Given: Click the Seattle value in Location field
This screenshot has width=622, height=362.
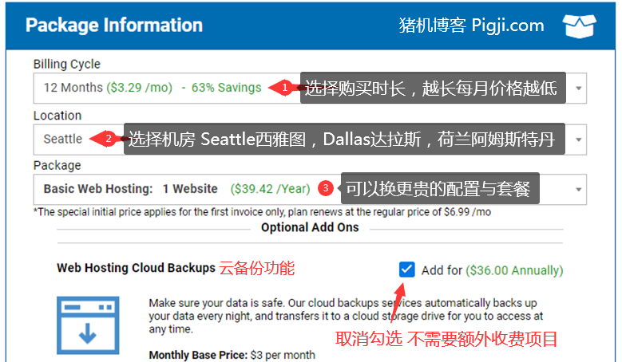Looking at the screenshot, I should pyautogui.click(x=63, y=139).
